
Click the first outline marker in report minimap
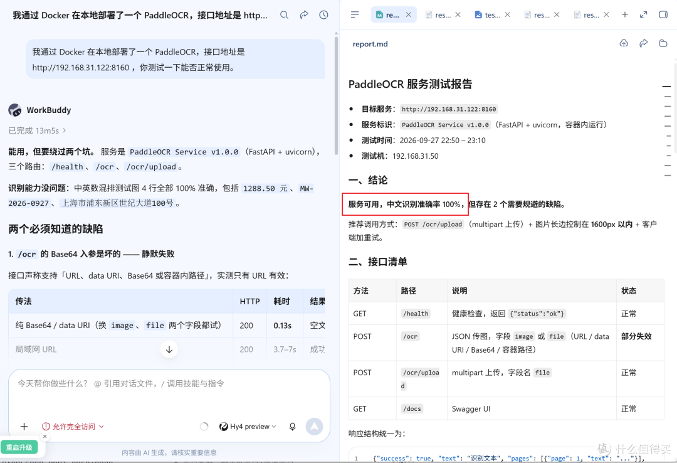pos(666,87)
